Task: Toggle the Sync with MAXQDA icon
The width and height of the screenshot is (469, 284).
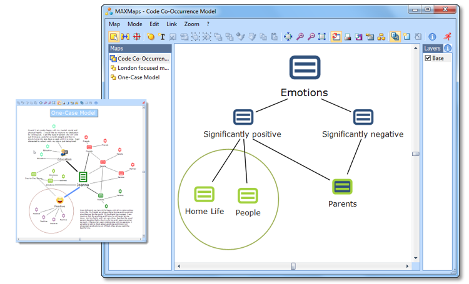Action: click(336, 37)
